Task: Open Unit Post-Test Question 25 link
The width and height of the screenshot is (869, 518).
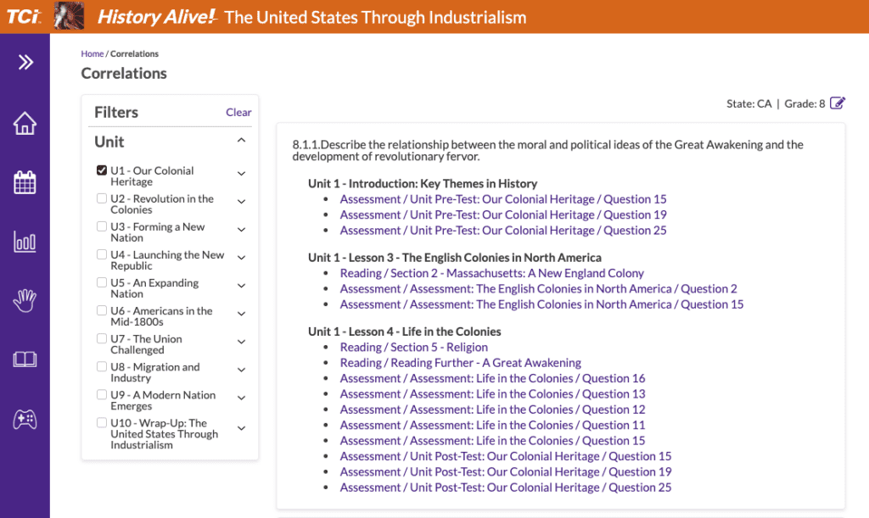Action: 506,487
